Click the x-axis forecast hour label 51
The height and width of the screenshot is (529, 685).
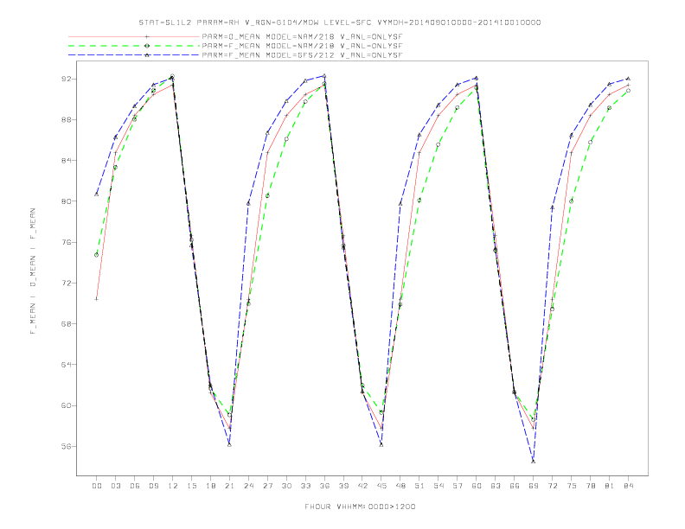419,486
